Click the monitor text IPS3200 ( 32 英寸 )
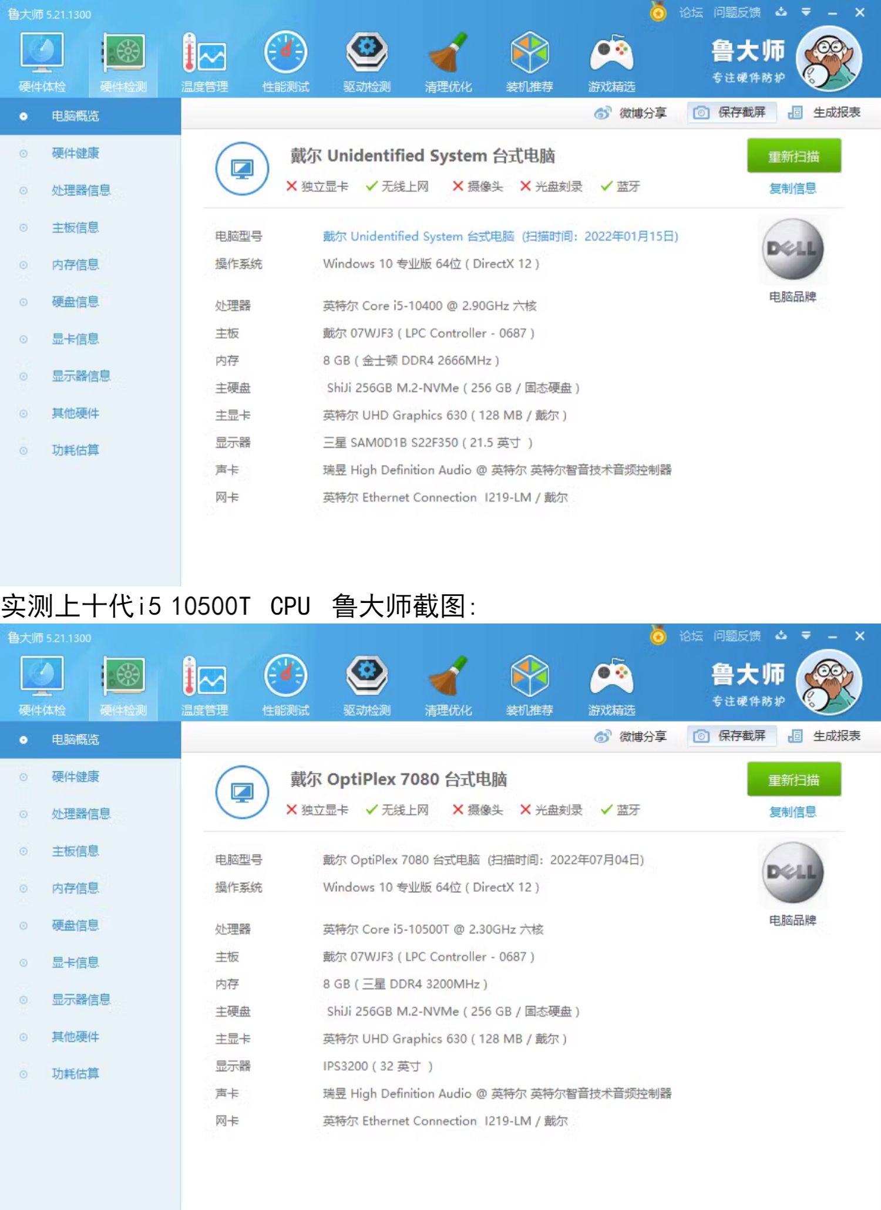 point(378,1066)
